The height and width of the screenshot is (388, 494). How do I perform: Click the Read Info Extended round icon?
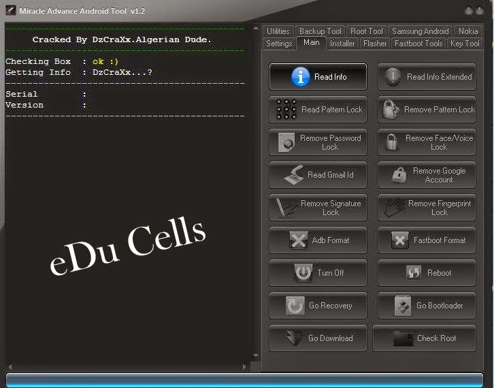point(393,77)
